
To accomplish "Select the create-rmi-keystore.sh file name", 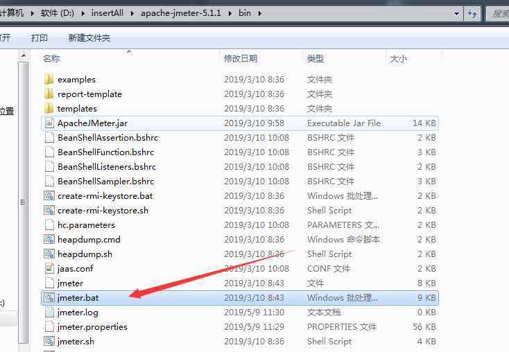I will pos(103,211).
